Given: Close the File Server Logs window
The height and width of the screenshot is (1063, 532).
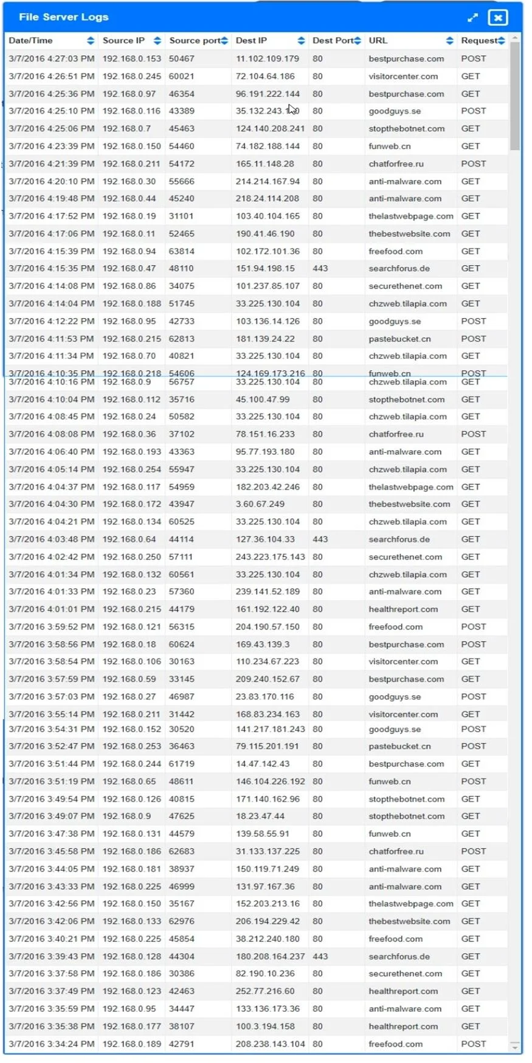Looking at the screenshot, I should [x=497, y=18].
